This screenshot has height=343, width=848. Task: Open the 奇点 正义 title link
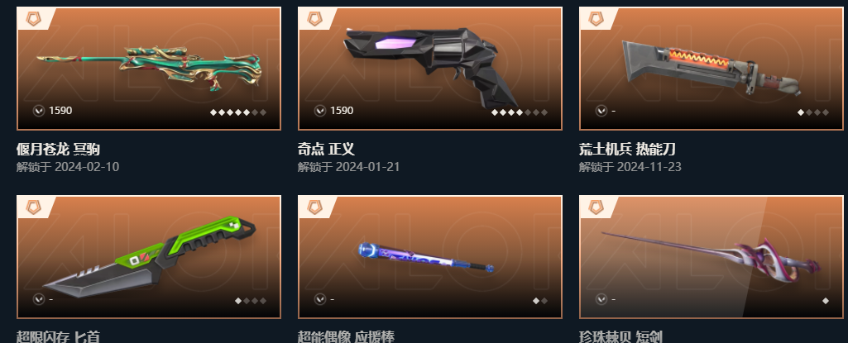pos(326,149)
